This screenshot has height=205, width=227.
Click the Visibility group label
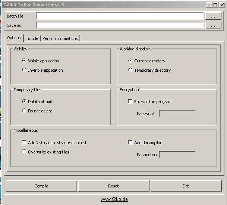coord(21,49)
